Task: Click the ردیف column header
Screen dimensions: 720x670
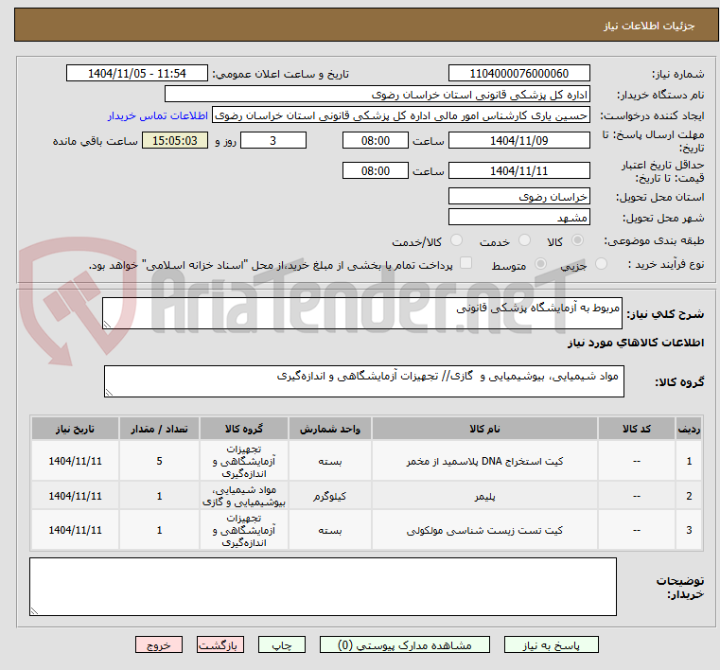Action: pos(689,429)
